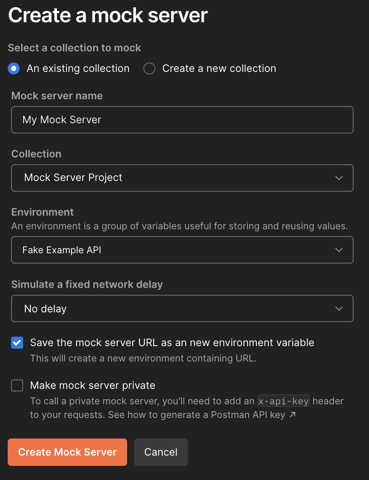The height and width of the screenshot is (480, 369).
Task: Enable the Make mock server private checkbox
Action: [17, 385]
